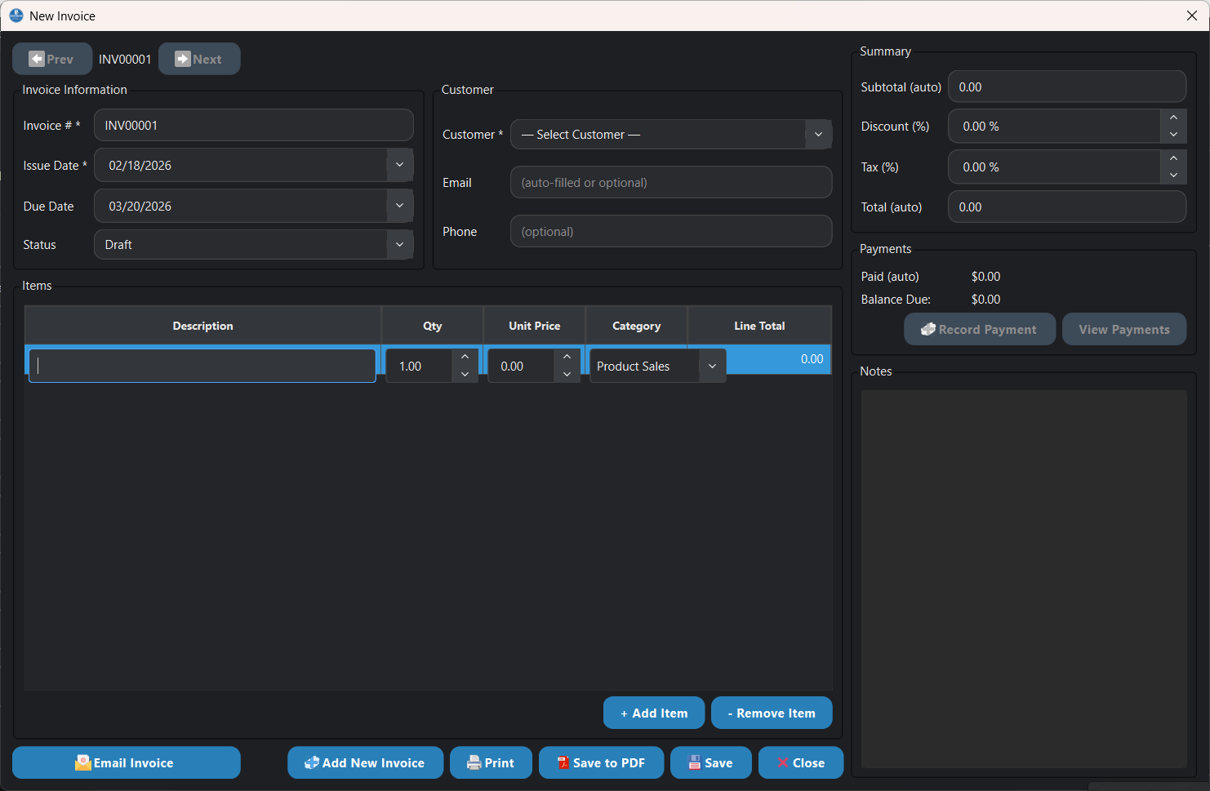Expand the Due Date picker

(x=399, y=206)
